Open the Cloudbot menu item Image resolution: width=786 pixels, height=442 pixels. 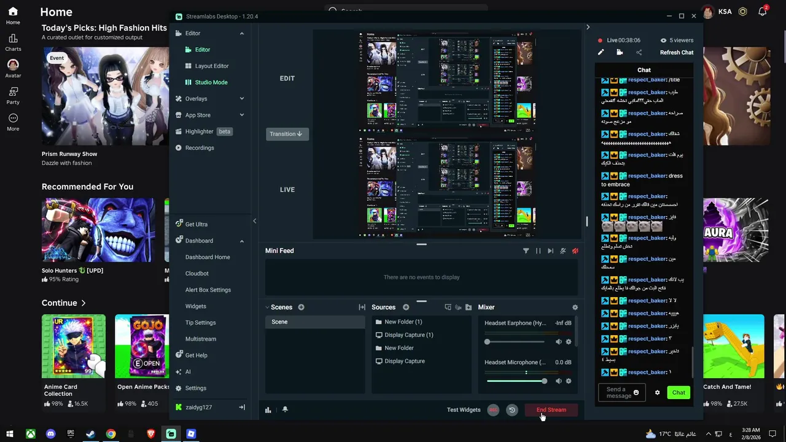click(197, 274)
